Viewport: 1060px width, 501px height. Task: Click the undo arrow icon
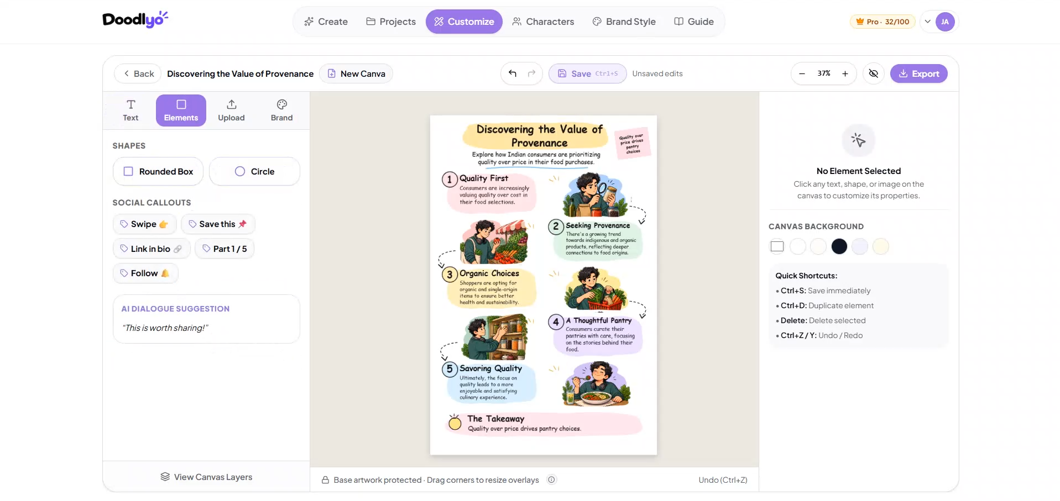[x=513, y=73]
